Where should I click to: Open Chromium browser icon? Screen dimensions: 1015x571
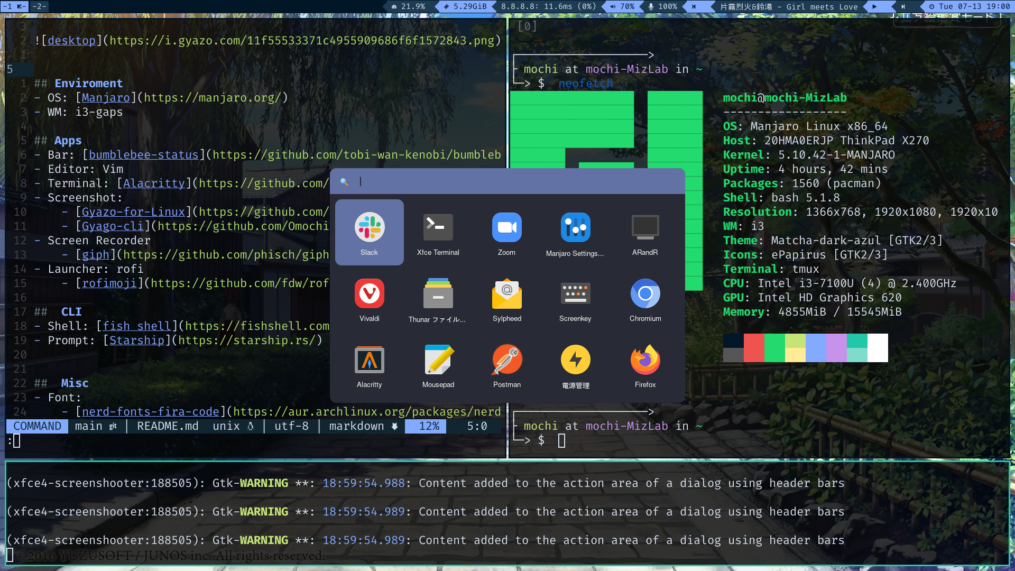pyautogui.click(x=645, y=298)
